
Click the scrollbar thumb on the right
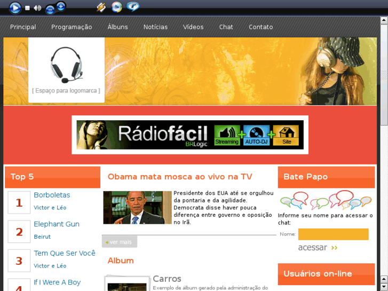pos(384,75)
